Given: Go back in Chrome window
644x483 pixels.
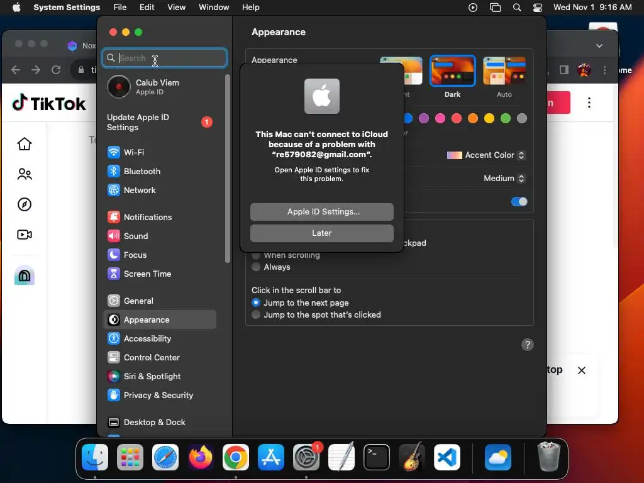Looking at the screenshot, I should (16, 70).
